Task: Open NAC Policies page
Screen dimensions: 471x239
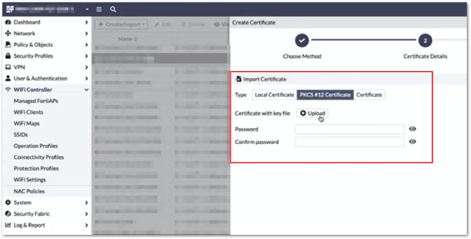Action: 29,191
